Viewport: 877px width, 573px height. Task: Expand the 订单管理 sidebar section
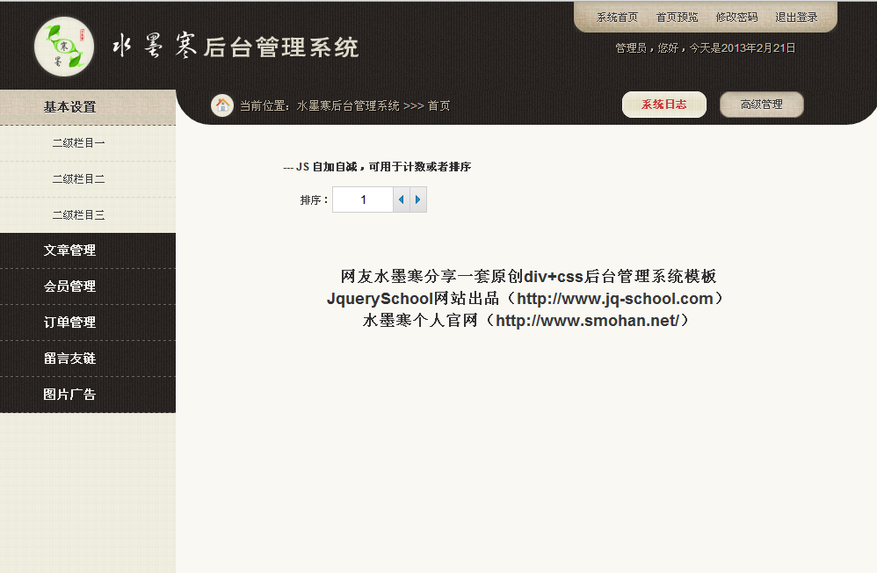click(70, 323)
